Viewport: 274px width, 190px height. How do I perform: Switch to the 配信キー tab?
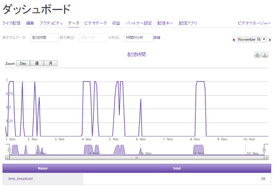(x=165, y=23)
